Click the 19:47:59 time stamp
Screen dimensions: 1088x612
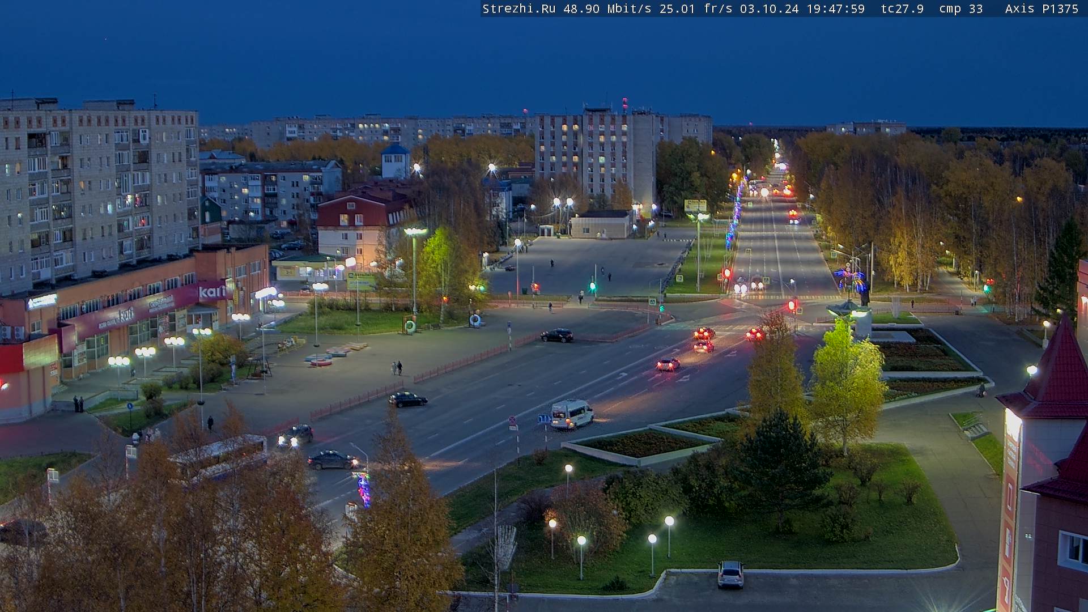(835, 9)
